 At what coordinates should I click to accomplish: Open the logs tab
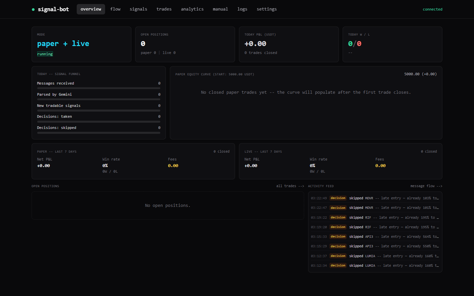coord(242,9)
